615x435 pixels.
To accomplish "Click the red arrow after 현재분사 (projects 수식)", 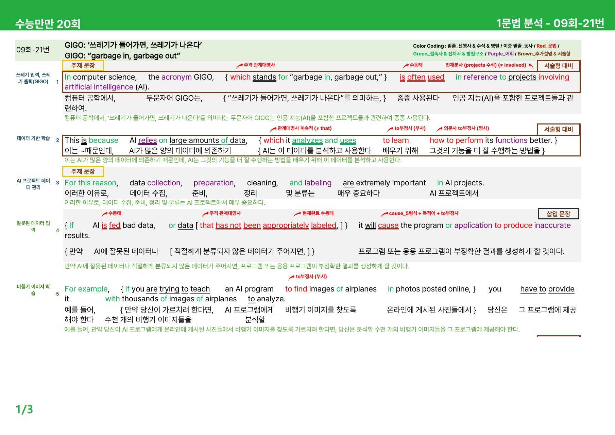I will [x=531, y=65].
